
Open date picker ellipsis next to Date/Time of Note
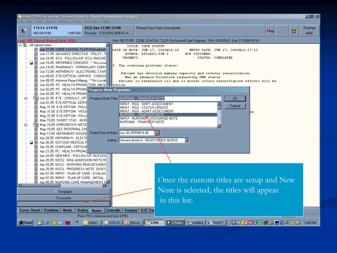(x=157, y=133)
